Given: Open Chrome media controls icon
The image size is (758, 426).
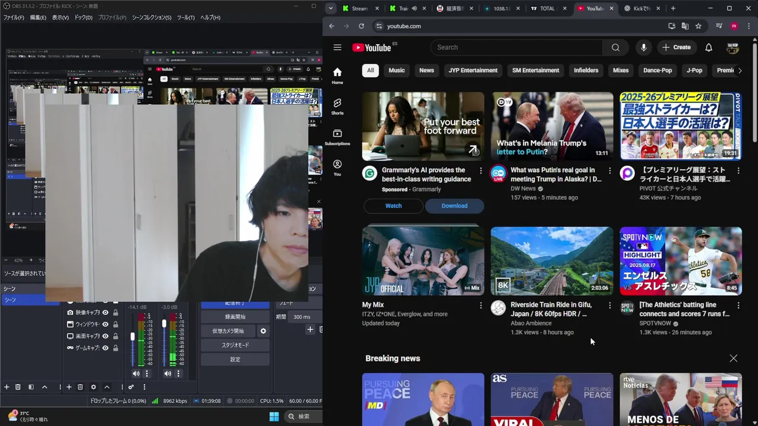Looking at the screenshot, I should coord(719,26).
